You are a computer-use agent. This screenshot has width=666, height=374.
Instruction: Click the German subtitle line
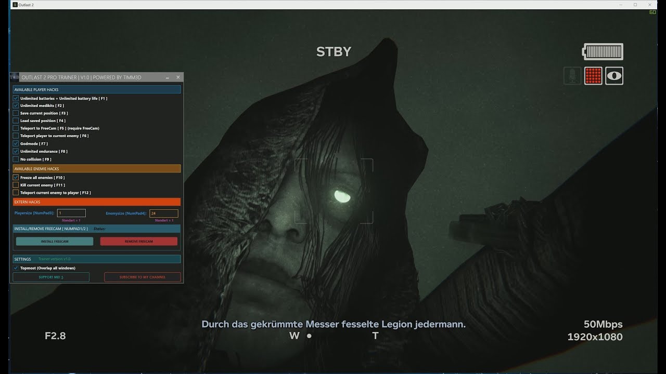pos(334,324)
